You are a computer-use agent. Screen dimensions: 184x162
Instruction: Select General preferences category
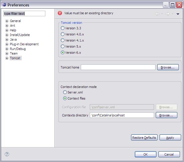coord(15,21)
